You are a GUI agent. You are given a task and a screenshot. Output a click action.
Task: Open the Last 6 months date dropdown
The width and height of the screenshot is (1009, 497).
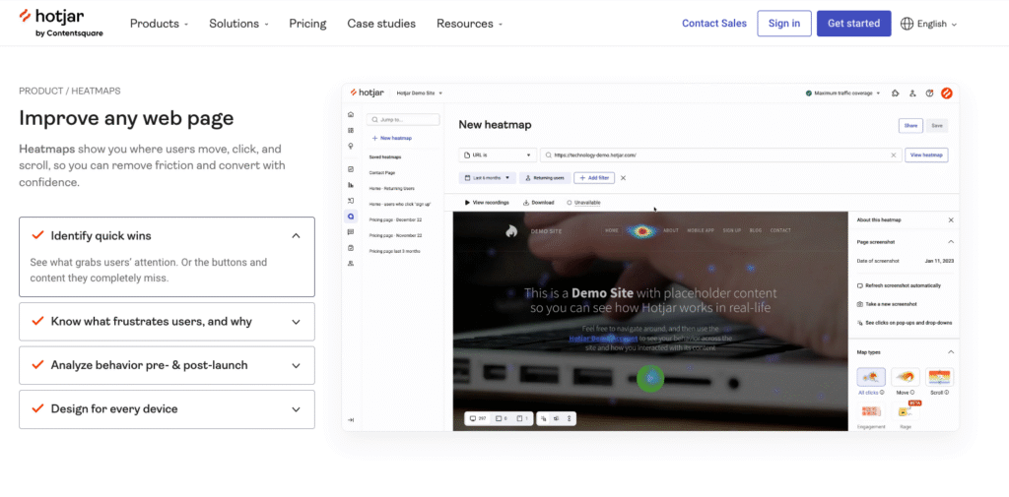(x=487, y=178)
